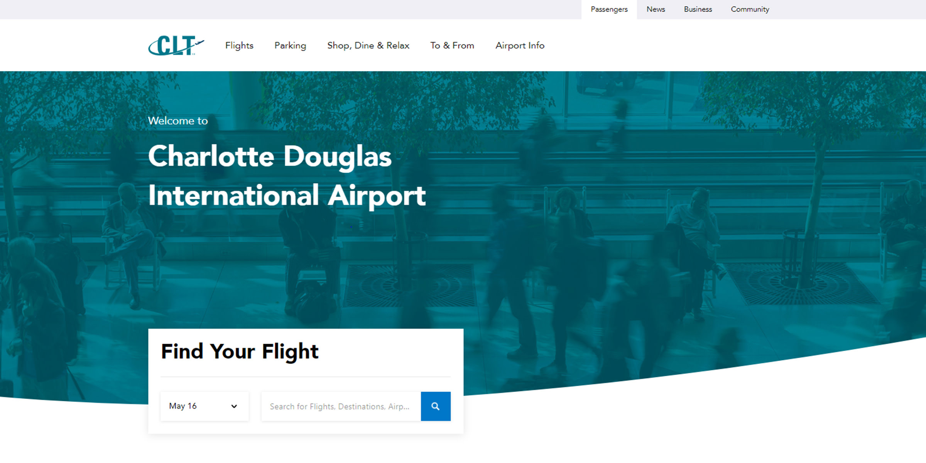The image size is (926, 463).
Task: Open the Flights menu
Action: 239,46
